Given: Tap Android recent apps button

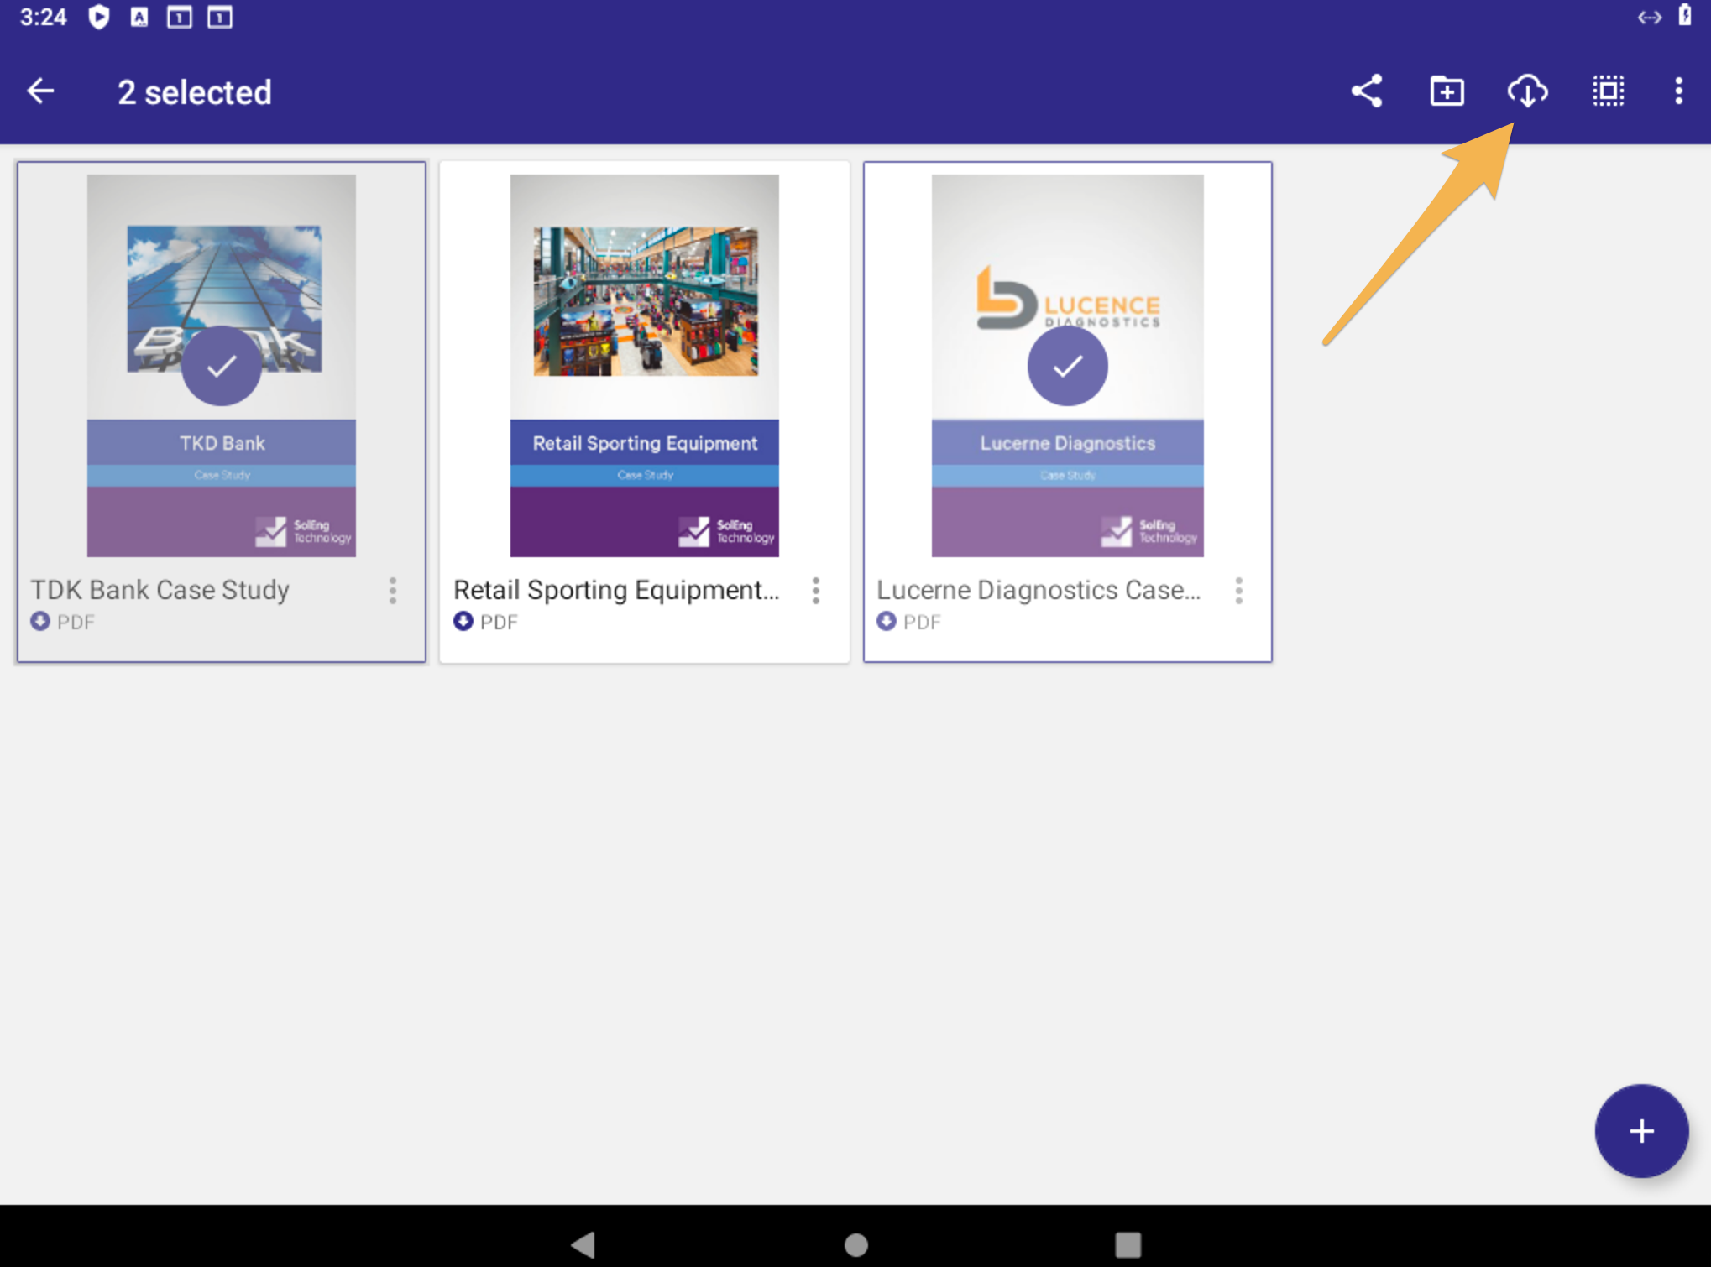Looking at the screenshot, I should [1128, 1244].
